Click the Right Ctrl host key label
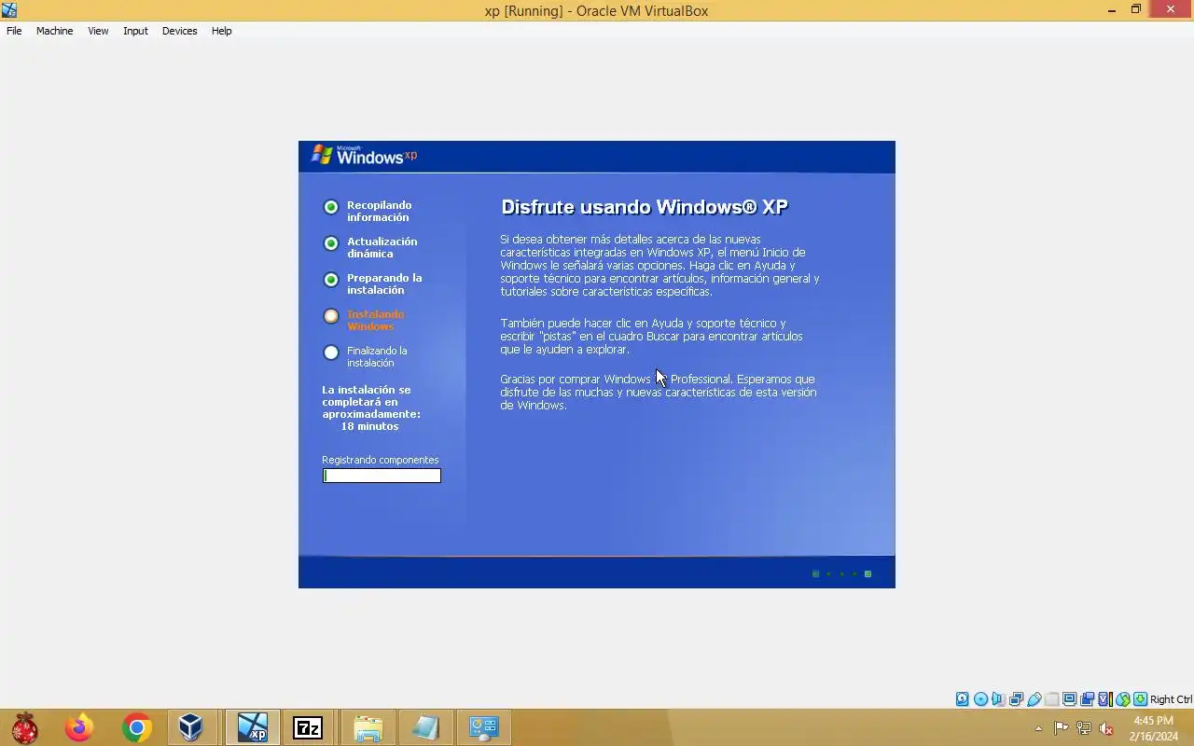Image resolution: width=1194 pixels, height=746 pixels. coord(1171,699)
